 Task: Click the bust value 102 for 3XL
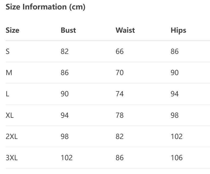click(x=67, y=158)
